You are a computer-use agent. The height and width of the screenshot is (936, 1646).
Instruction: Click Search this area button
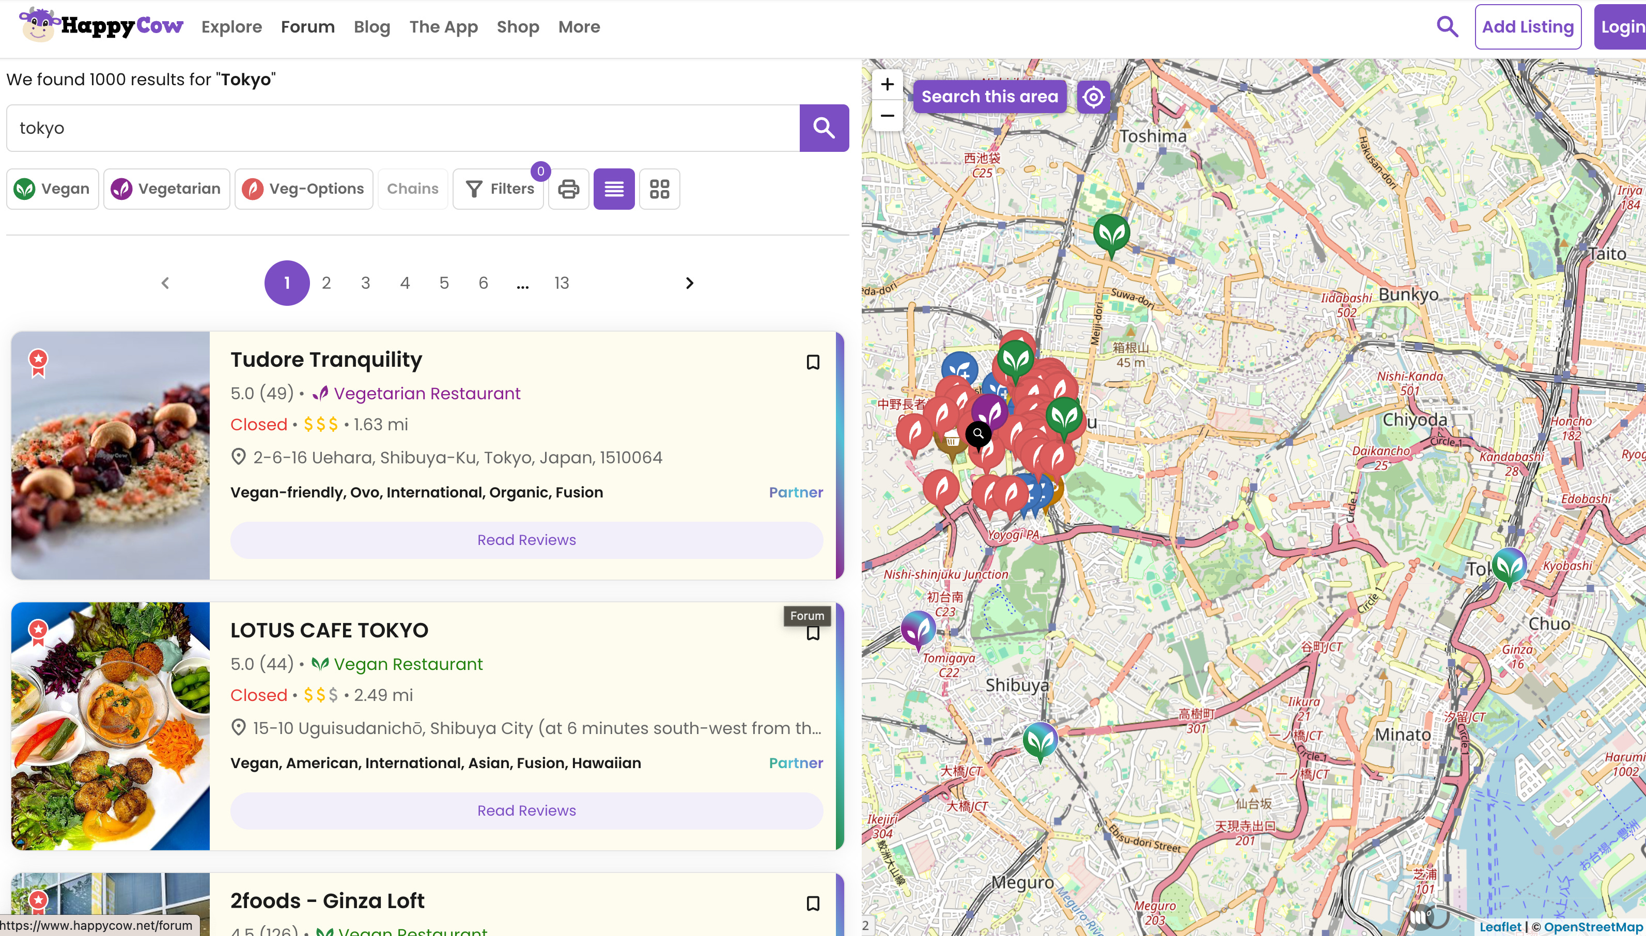tap(989, 97)
